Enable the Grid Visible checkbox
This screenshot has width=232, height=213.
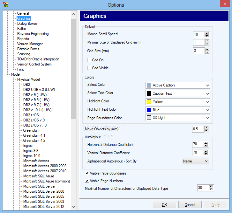tap(89, 68)
